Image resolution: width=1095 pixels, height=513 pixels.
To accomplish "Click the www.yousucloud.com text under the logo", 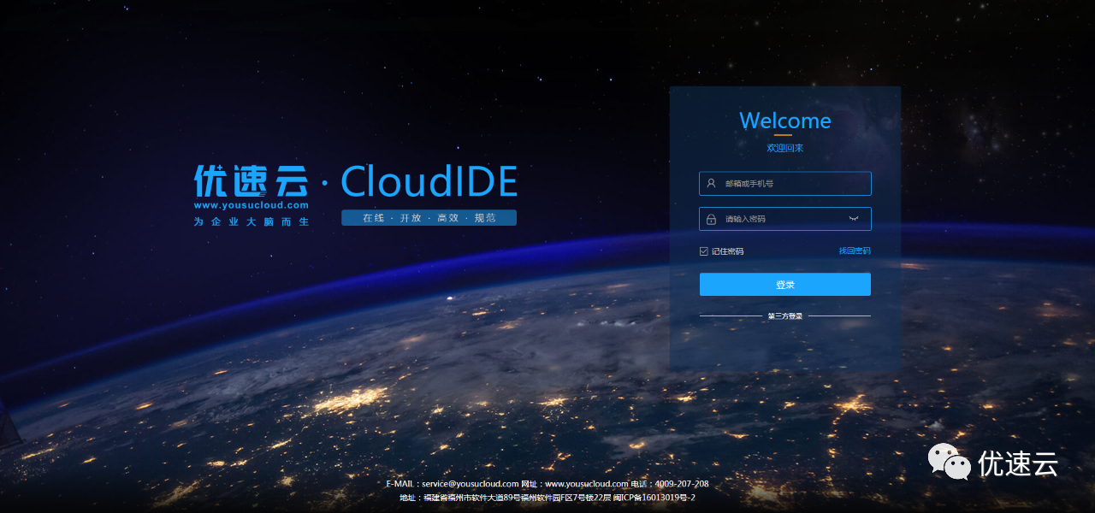I will (x=251, y=205).
